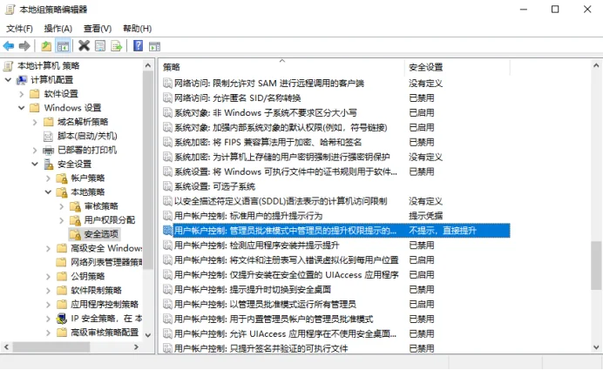The height and width of the screenshot is (370, 603).
Task: Open Properties using the toolbar icon
Action: [100, 46]
